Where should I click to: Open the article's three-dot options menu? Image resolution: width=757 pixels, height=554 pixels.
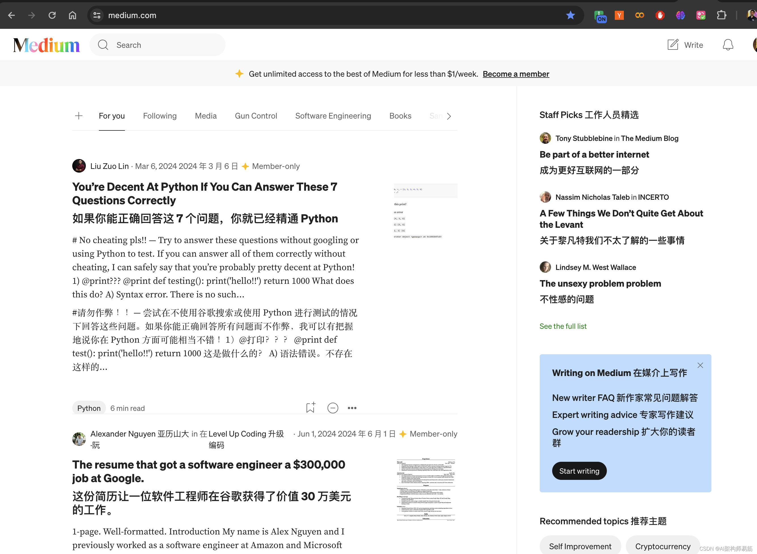[x=352, y=407]
